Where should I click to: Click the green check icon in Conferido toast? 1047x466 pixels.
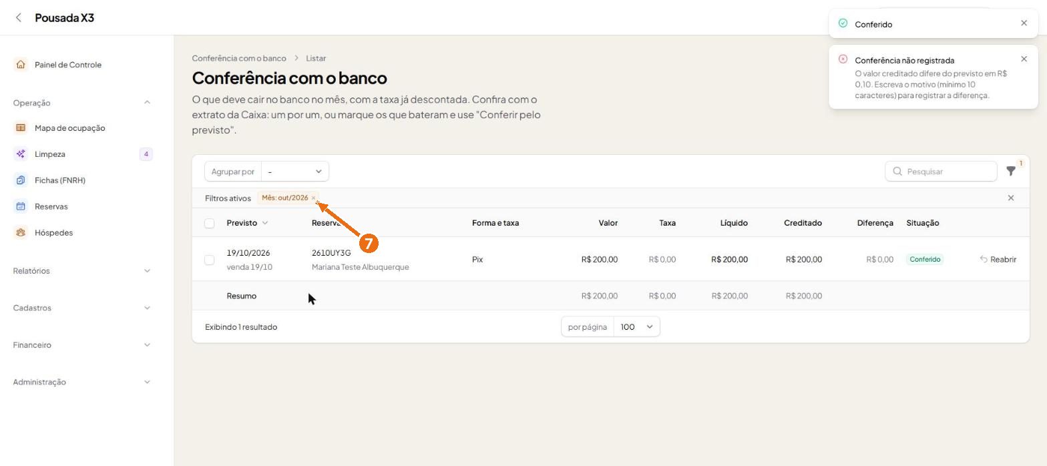tap(843, 23)
